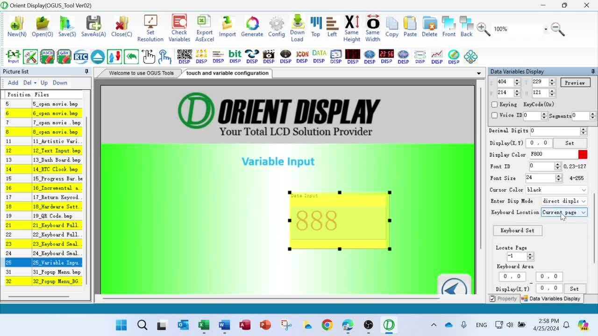Click the Decimal Digits field
This screenshot has height=336, width=598.
[555, 131]
